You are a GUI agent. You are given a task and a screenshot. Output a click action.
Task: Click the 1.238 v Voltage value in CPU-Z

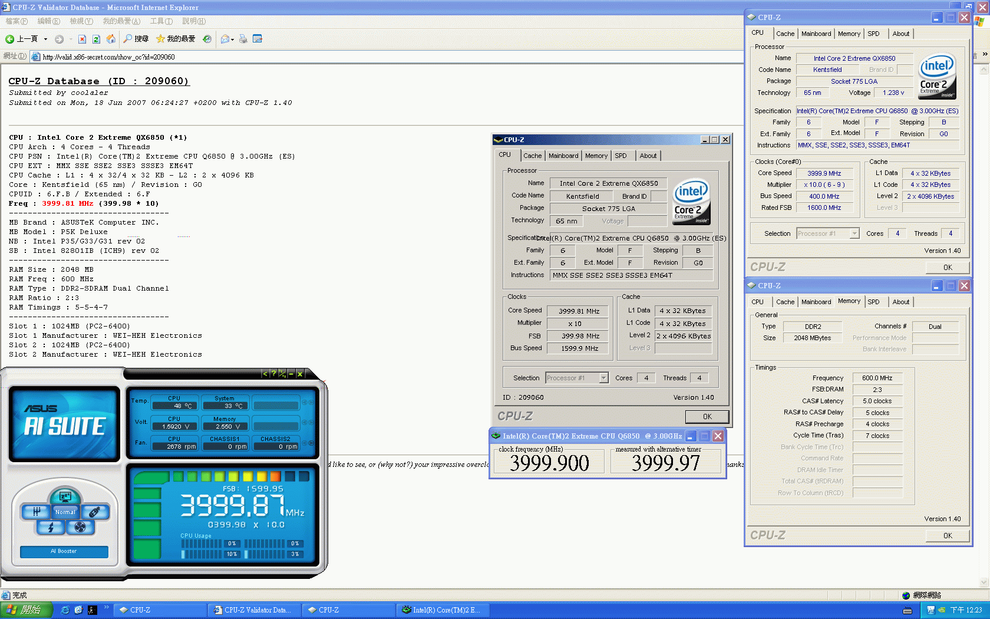893,93
